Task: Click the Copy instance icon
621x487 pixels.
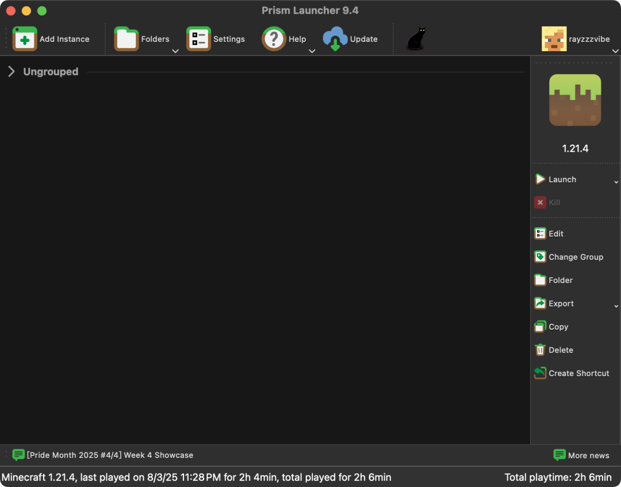Action: (540, 326)
